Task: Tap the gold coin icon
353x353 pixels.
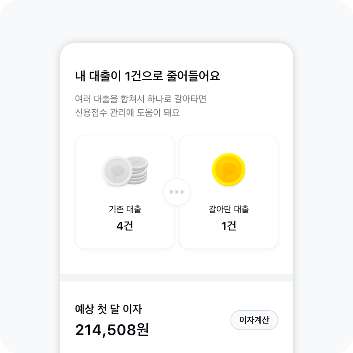Action: [228, 170]
